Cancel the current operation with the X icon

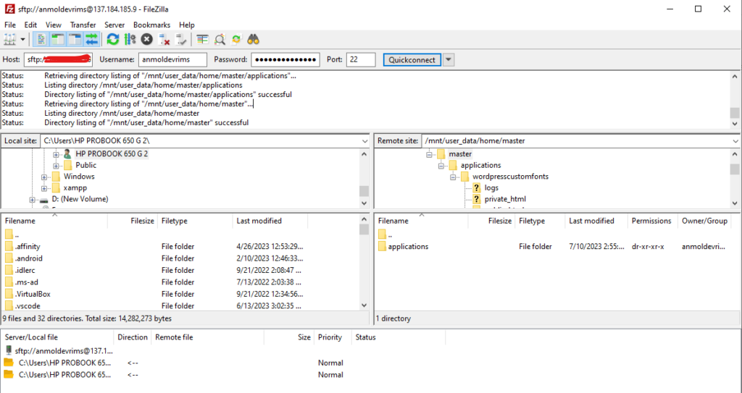[x=146, y=40]
